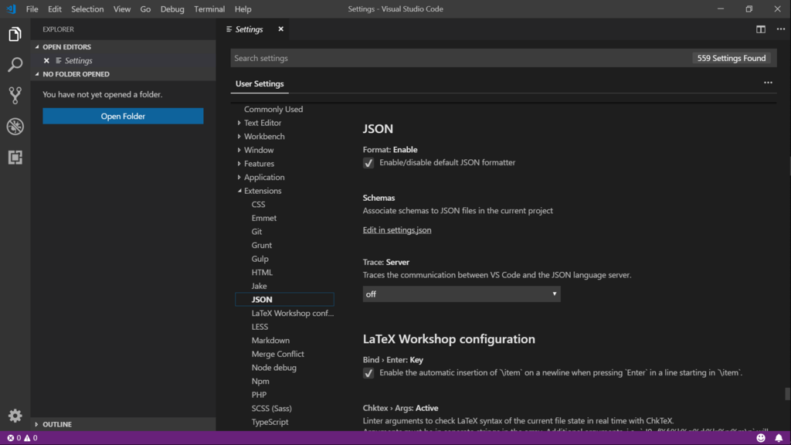Image resolution: width=791 pixels, height=445 pixels.
Task: Select LESS under Extensions
Action: point(260,327)
